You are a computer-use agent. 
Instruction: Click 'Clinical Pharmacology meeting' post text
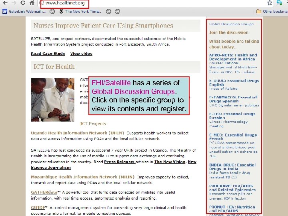(228, 124)
